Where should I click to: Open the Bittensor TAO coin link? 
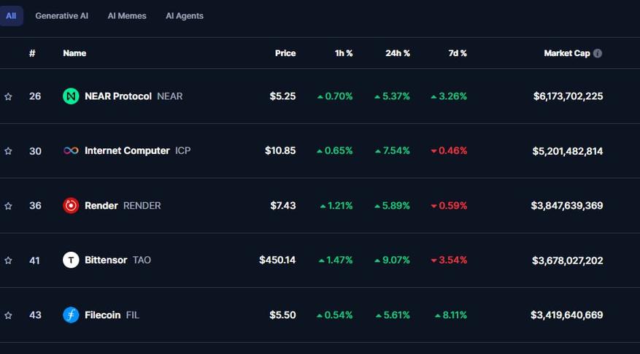click(x=107, y=260)
